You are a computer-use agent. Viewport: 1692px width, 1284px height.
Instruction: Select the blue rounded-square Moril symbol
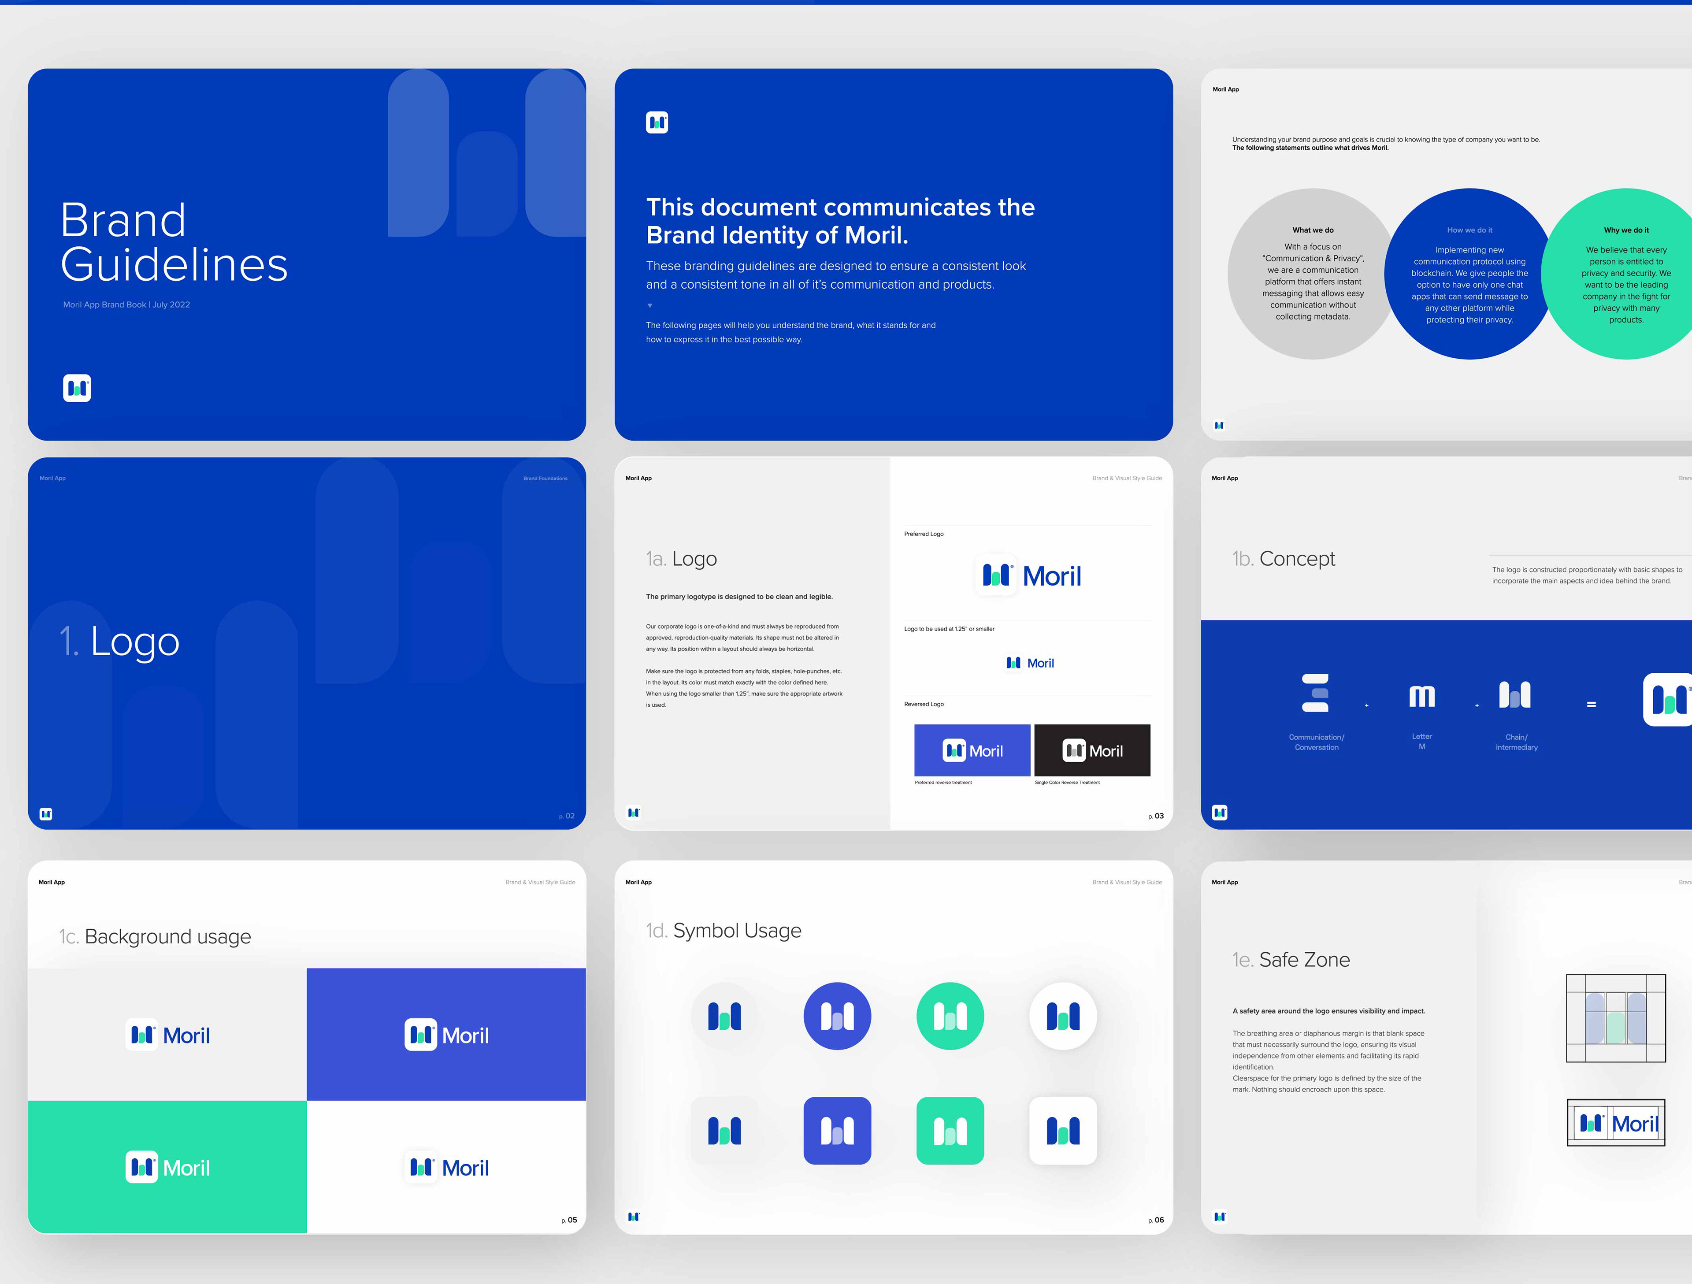point(837,1130)
